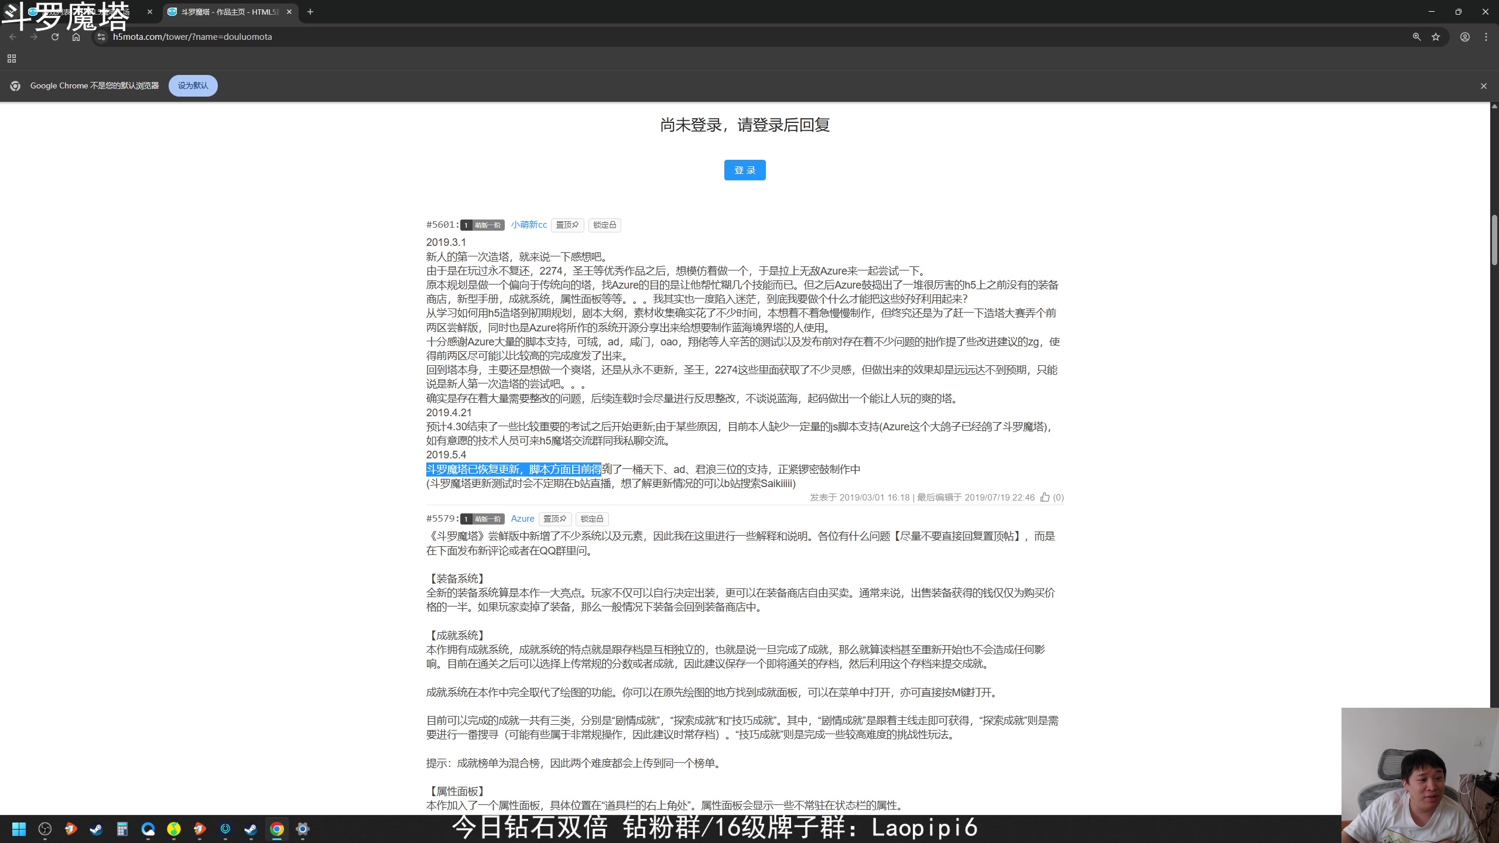This screenshot has width=1499, height=843.
Task: Open QQ Music from the taskbar
Action: coord(174,829)
